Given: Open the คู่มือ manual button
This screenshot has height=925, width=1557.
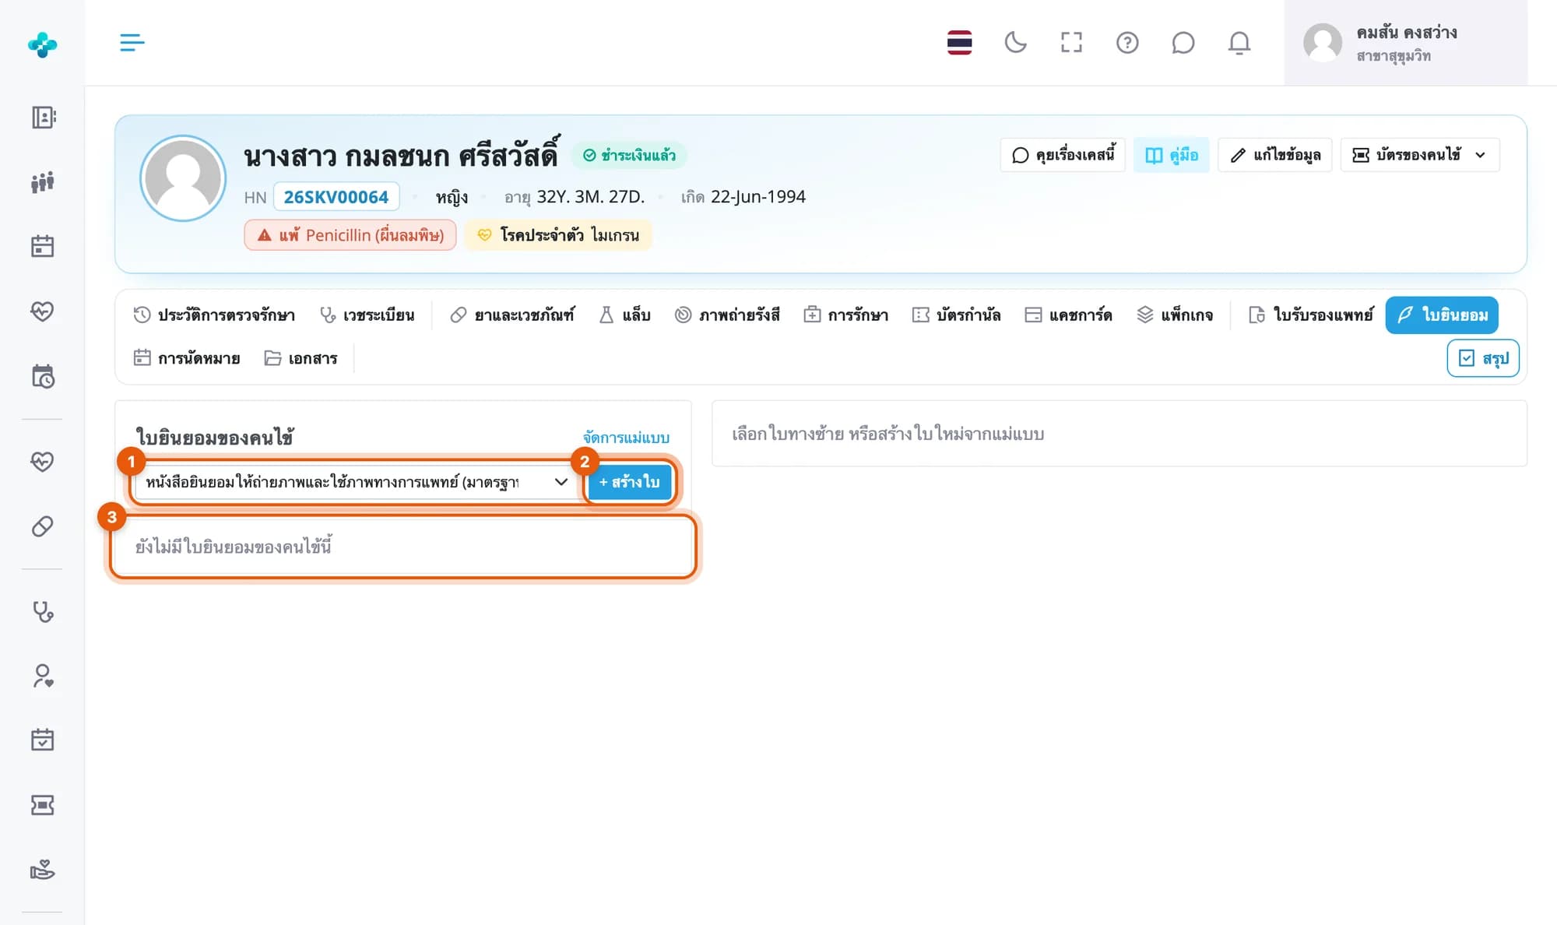Looking at the screenshot, I should [x=1171, y=155].
